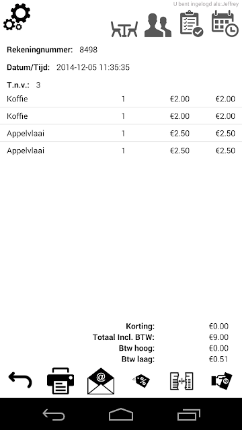Select the second Koffie line
This screenshot has height=430, width=242.
(121, 116)
